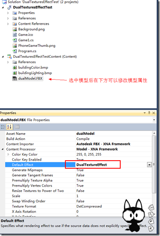Click the Color Key Color value 255, 0, 255, 255
Screen dimensions: 160x236
click(89, 154)
